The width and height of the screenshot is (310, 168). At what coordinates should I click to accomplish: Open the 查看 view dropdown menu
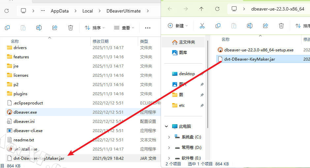124,28
